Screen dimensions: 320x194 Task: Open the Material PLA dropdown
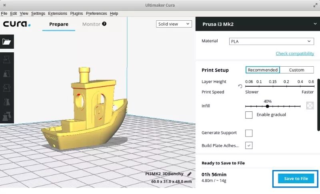pos(272,42)
